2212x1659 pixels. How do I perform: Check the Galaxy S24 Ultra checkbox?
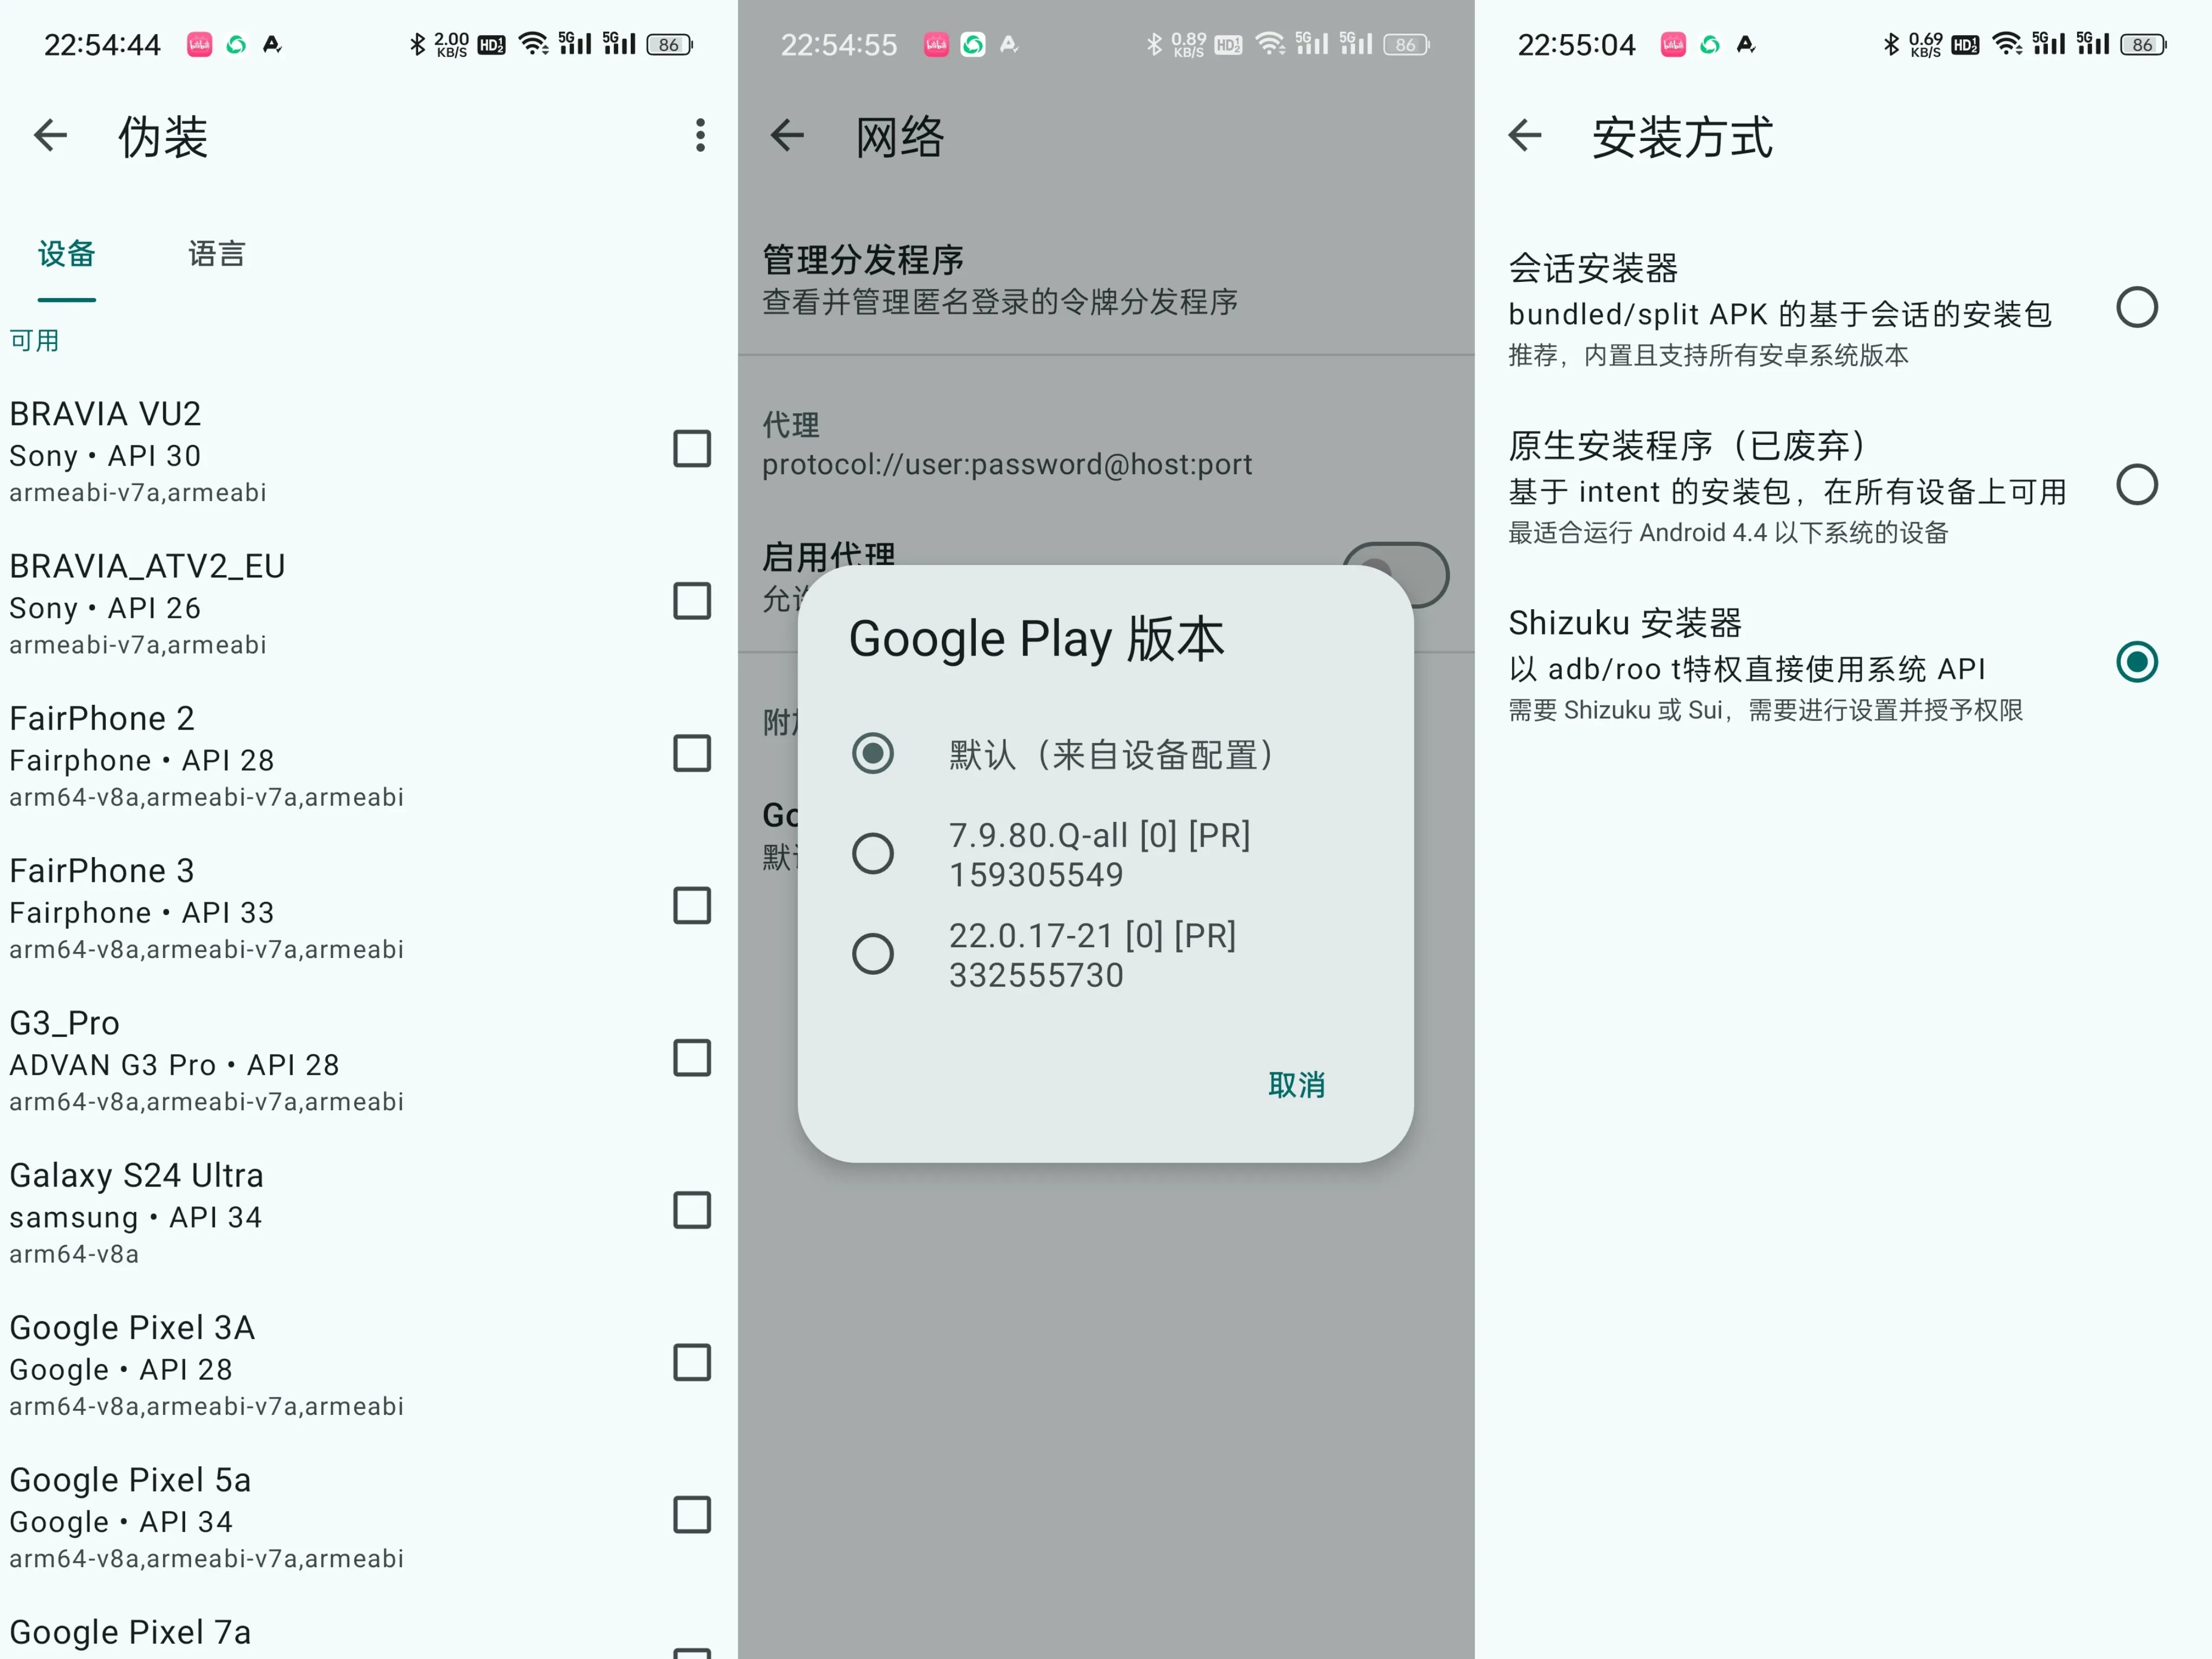point(692,1210)
